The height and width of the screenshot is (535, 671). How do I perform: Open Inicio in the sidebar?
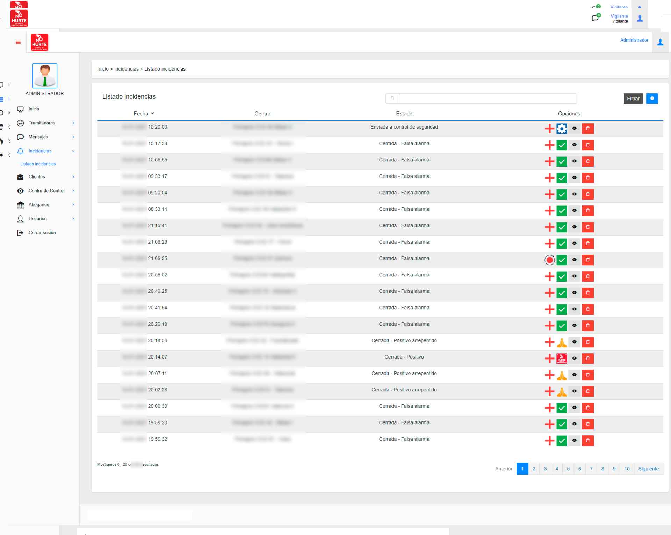click(x=34, y=109)
